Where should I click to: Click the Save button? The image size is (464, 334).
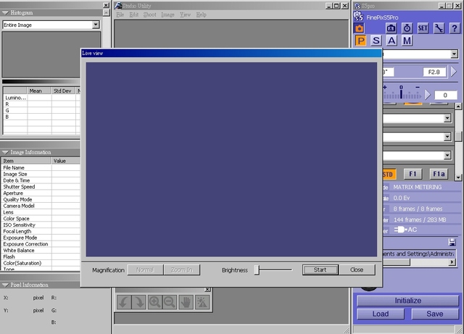click(x=435, y=314)
